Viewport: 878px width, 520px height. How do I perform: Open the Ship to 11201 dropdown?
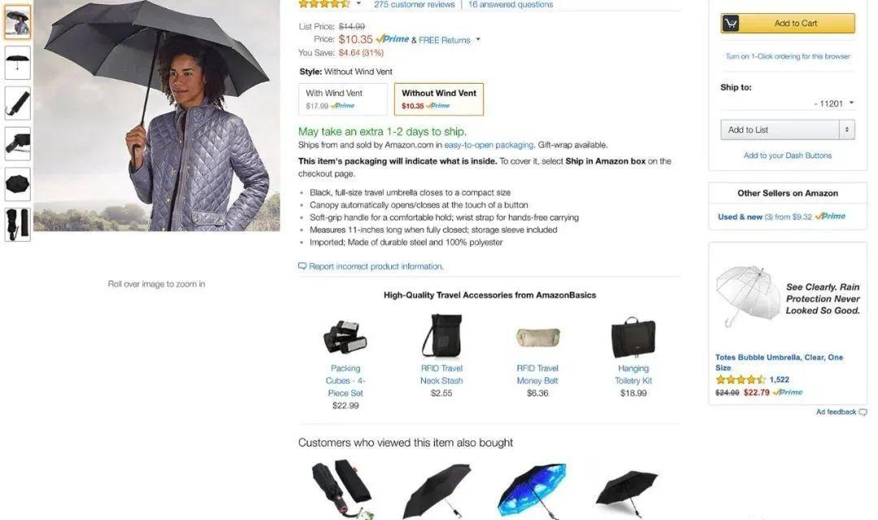(x=834, y=103)
